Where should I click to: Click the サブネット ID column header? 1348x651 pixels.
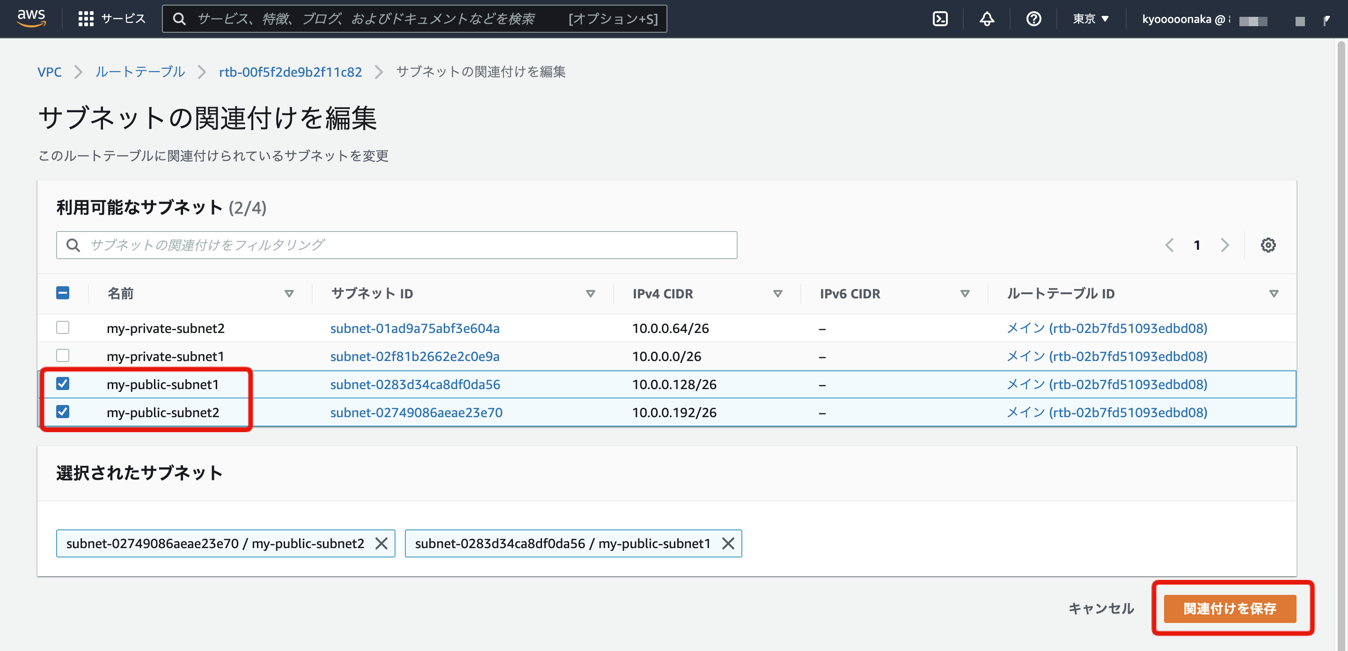tap(372, 294)
